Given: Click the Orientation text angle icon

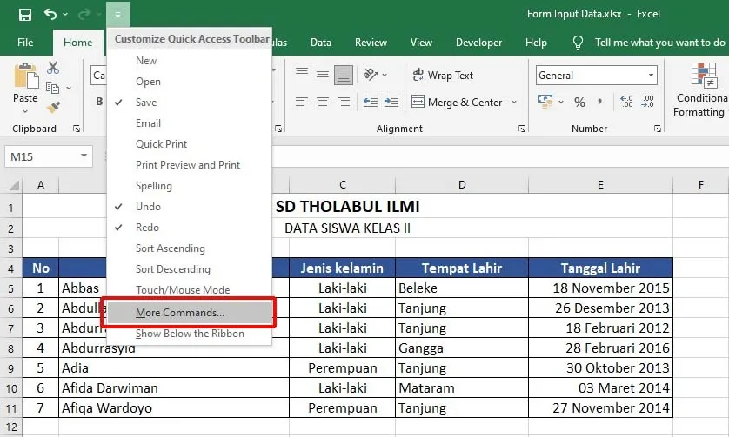Looking at the screenshot, I should [x=371, y=76].
